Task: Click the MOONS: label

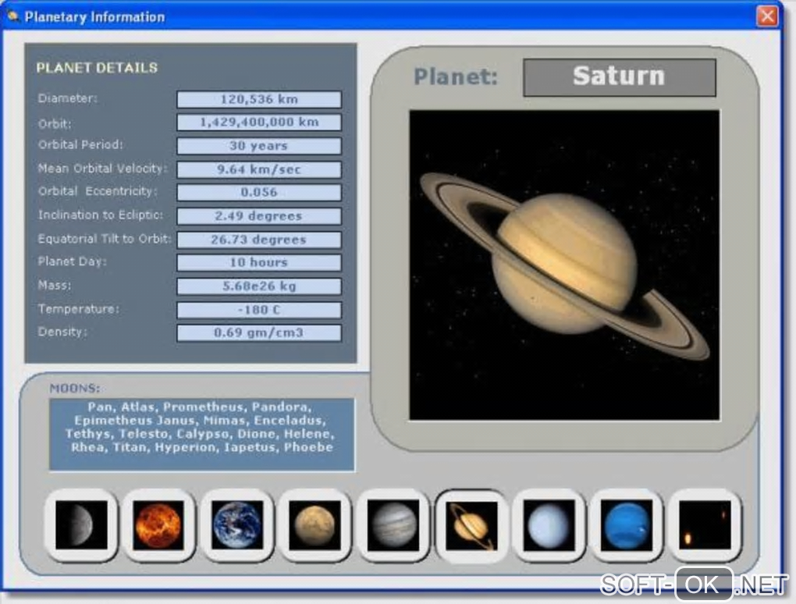Action: click(x=75, y=389)
